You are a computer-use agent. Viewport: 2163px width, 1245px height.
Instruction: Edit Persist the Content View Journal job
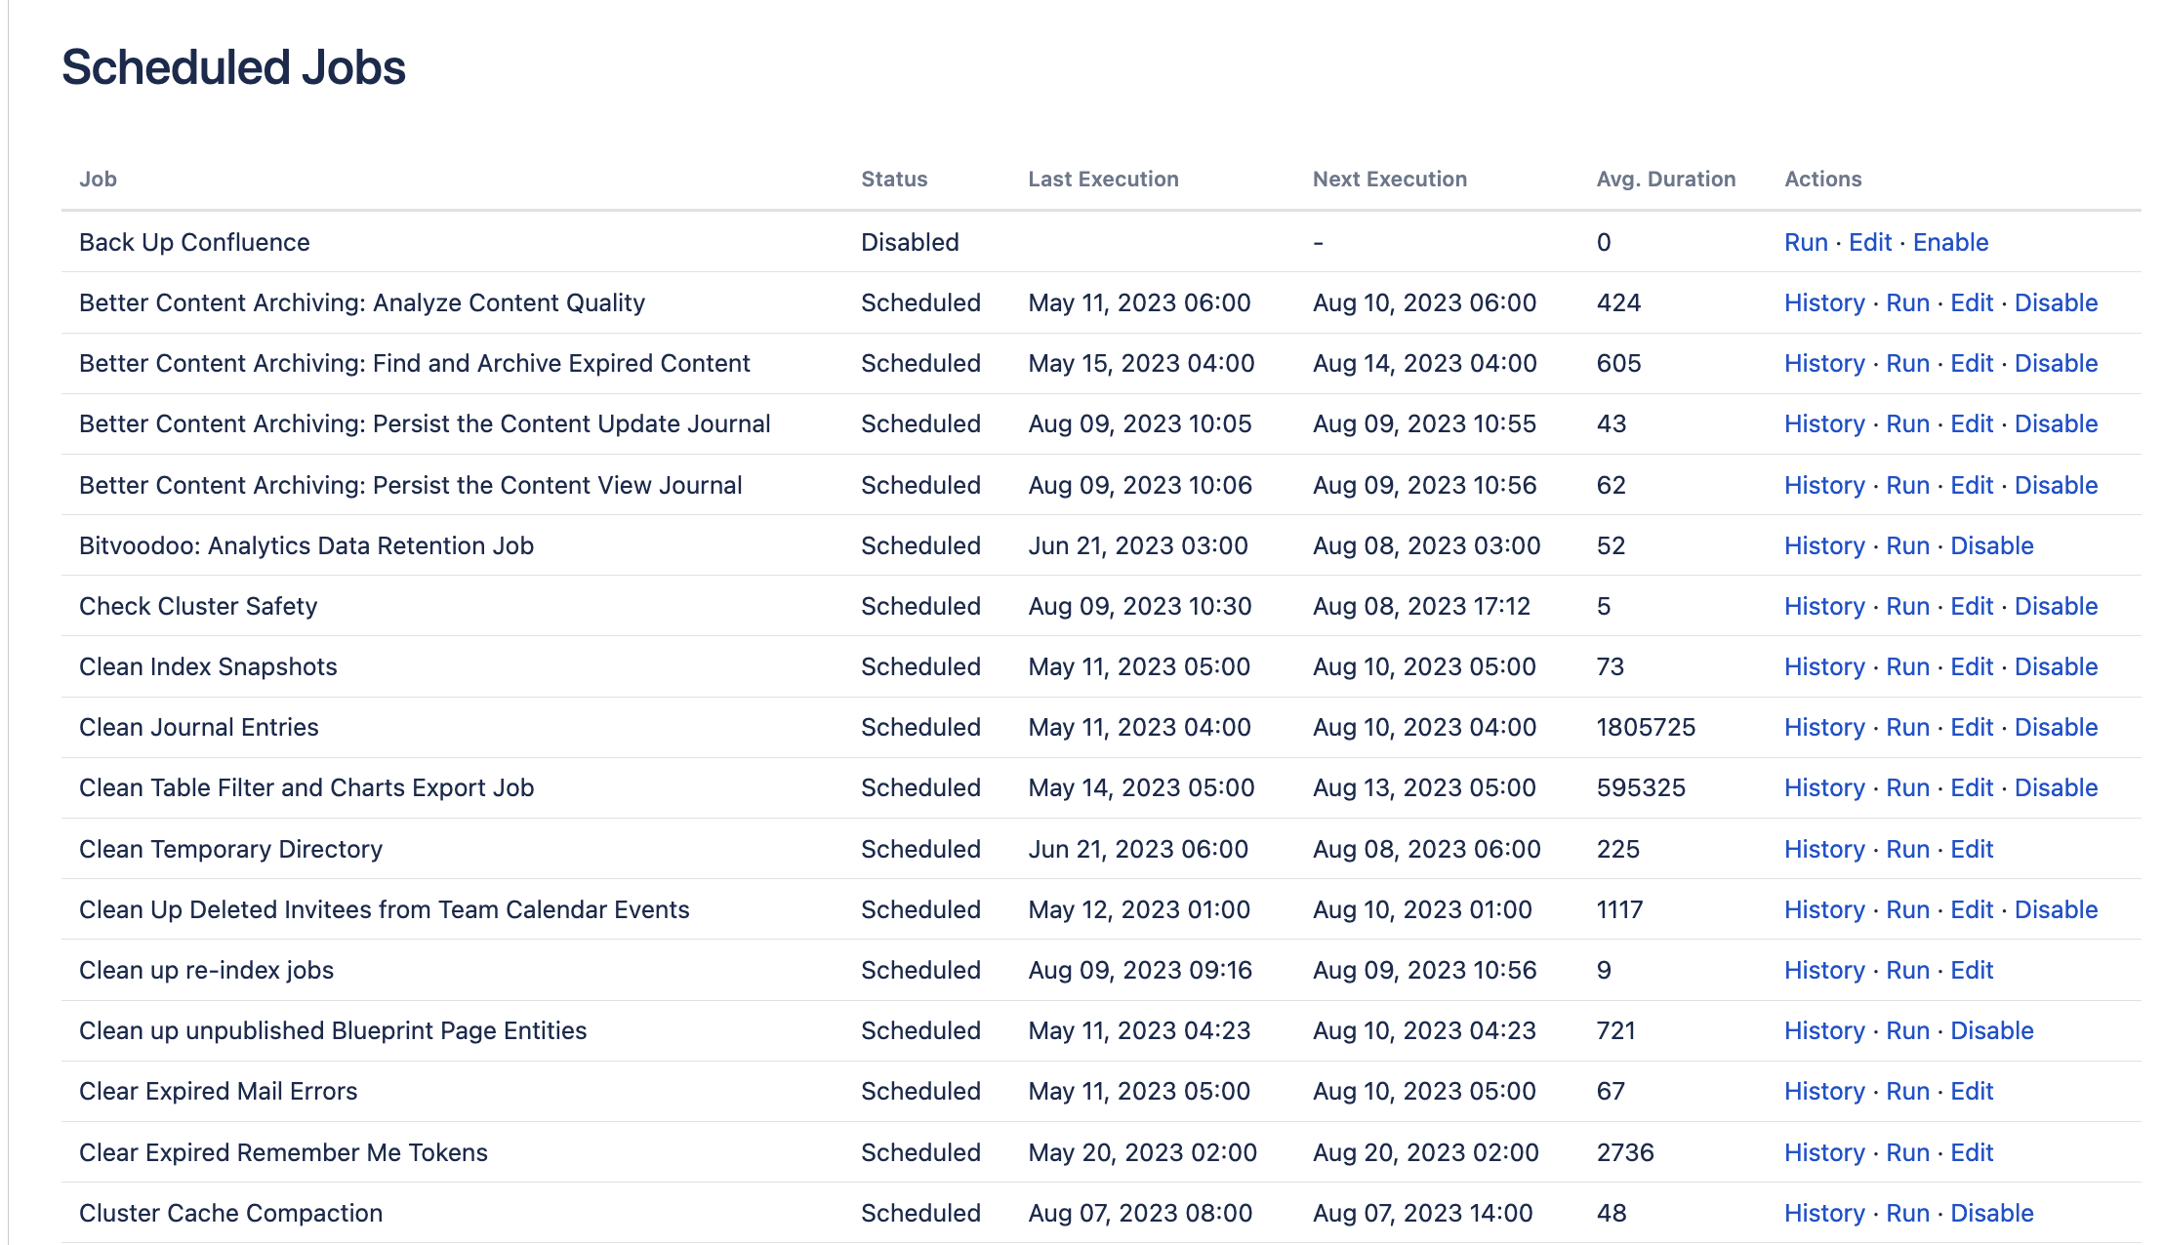click(1972, 485)
